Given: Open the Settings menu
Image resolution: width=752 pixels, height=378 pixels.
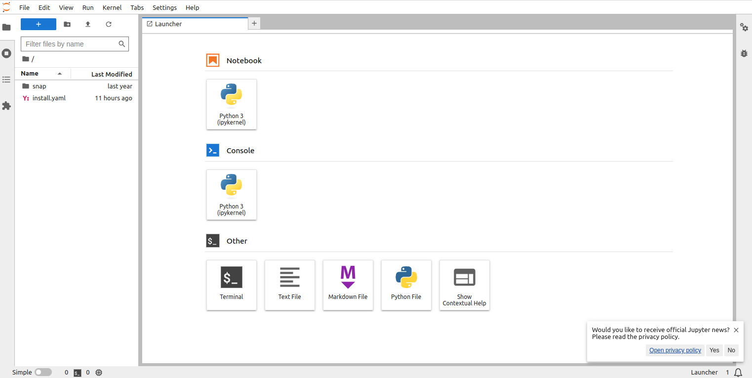Looking at the screenshot, I should (x=164, y=7).
